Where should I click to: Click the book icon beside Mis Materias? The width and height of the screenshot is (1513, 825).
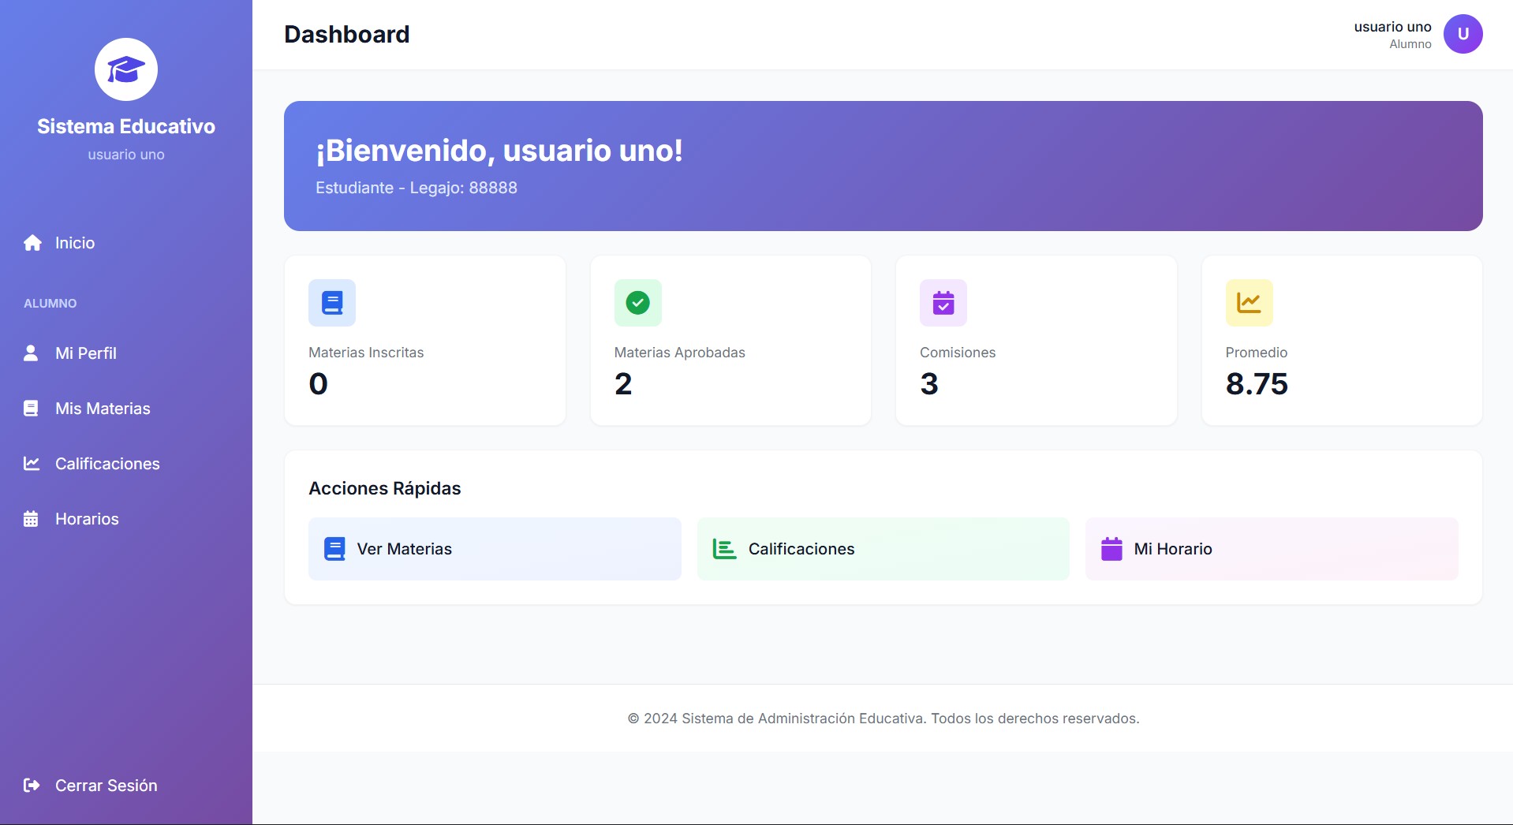tap(31, 408)
